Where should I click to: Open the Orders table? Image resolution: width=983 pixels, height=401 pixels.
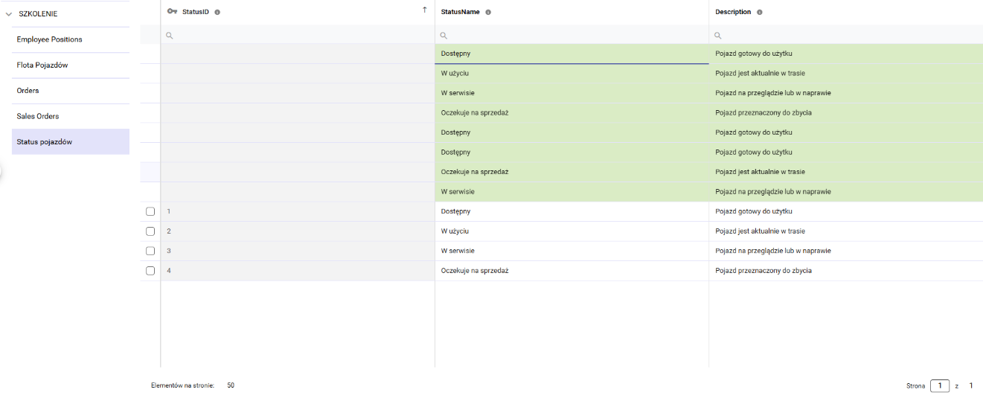click(x=71, y=91)
